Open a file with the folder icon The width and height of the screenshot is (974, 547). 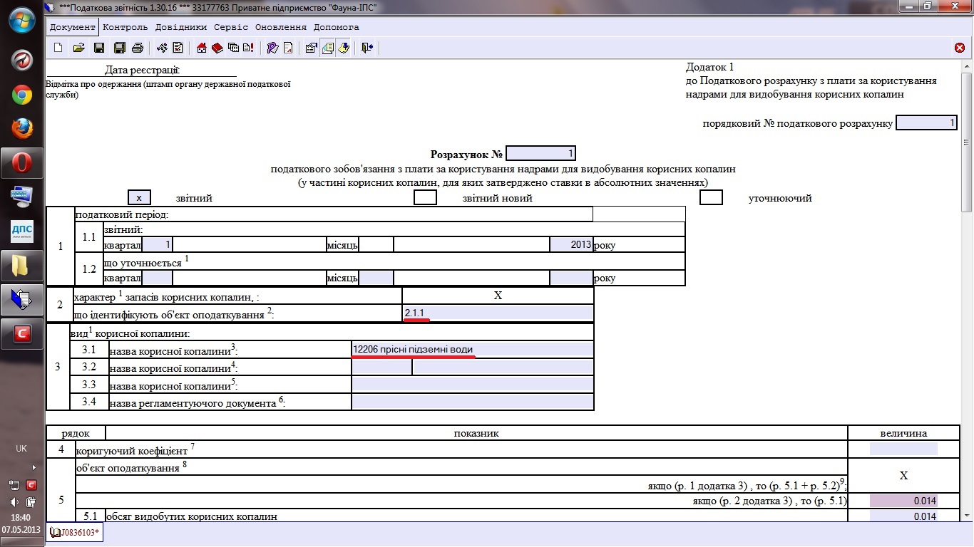point(79,48)
